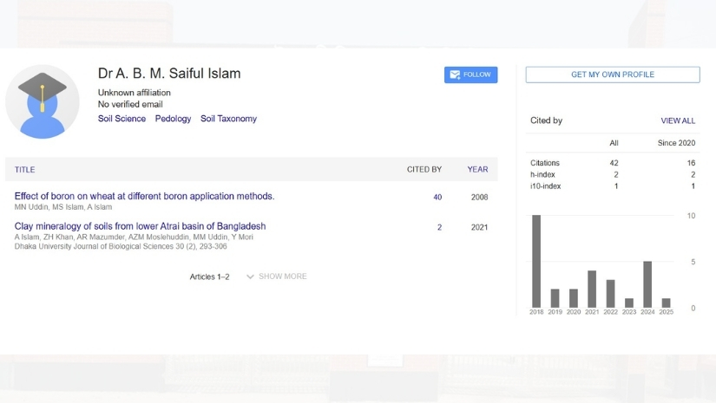The image size is (716, 403).
Task: View the 2 citations of second article
Action: (439, 228)
